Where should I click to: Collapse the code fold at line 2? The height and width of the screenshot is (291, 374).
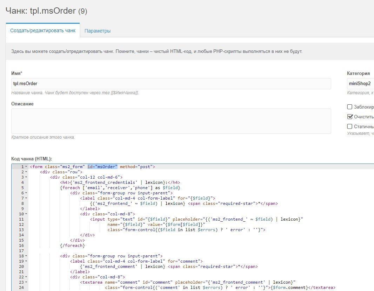[26, 172]
